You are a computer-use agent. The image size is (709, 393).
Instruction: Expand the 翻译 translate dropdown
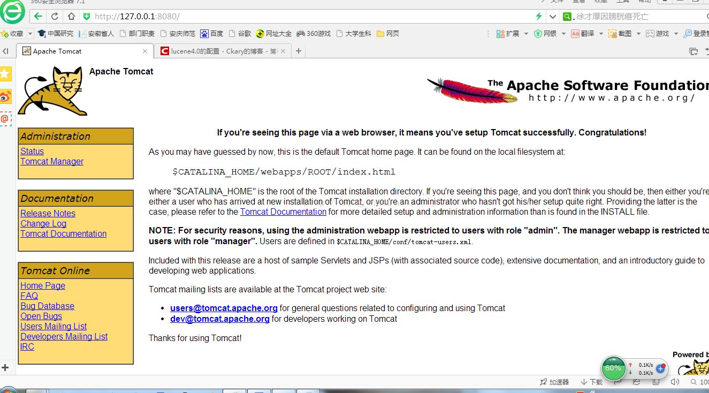click(601, 34)
